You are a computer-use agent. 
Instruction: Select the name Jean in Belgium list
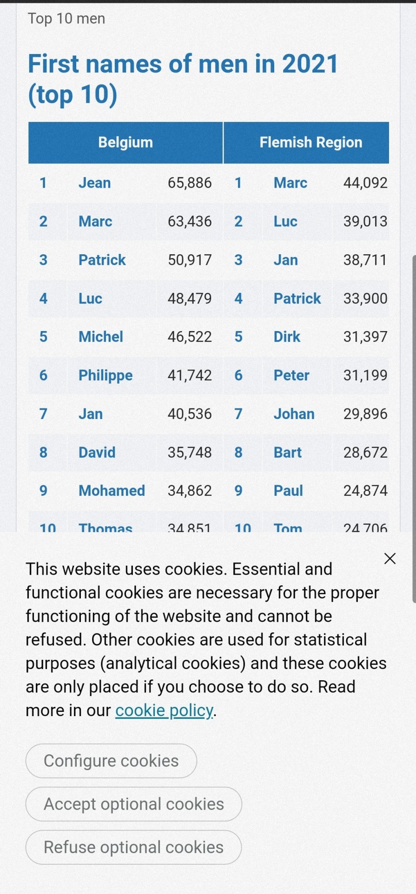94,183
